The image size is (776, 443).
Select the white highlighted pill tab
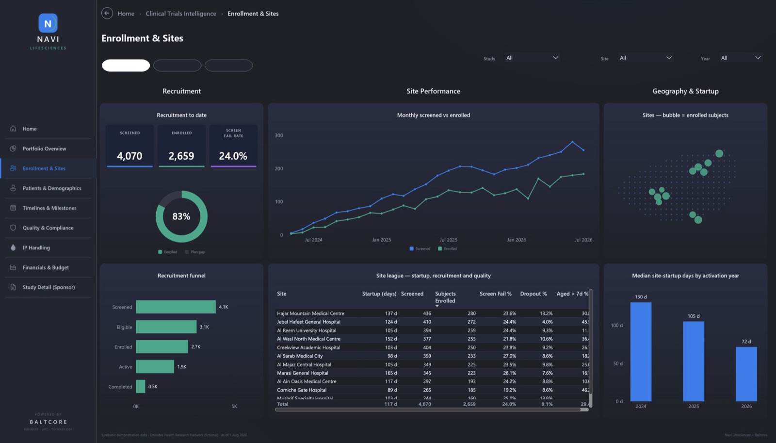(126, 66)
